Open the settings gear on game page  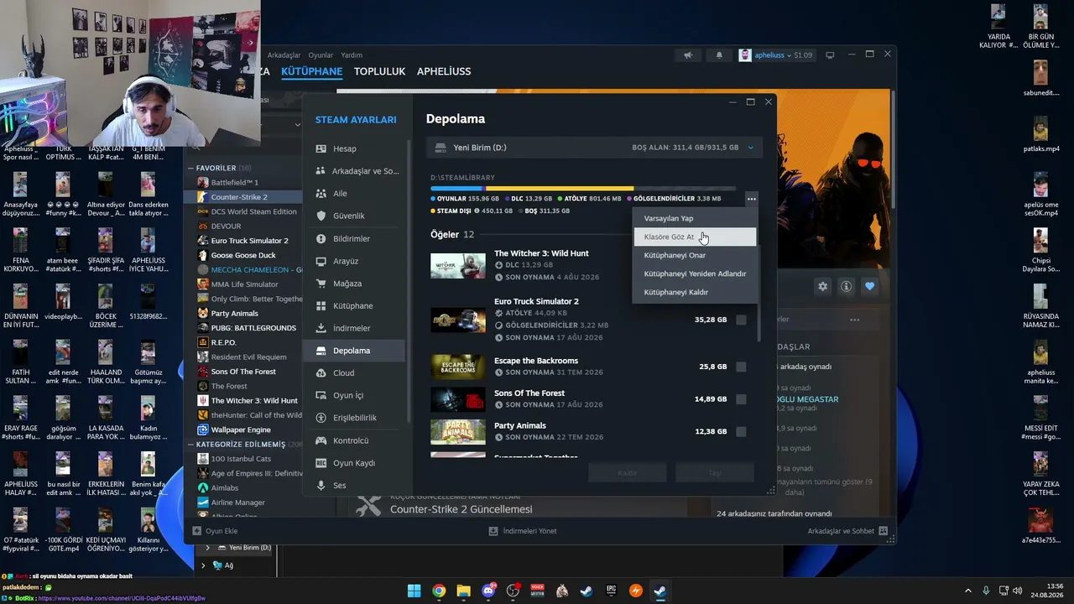[x=822, y=286]
